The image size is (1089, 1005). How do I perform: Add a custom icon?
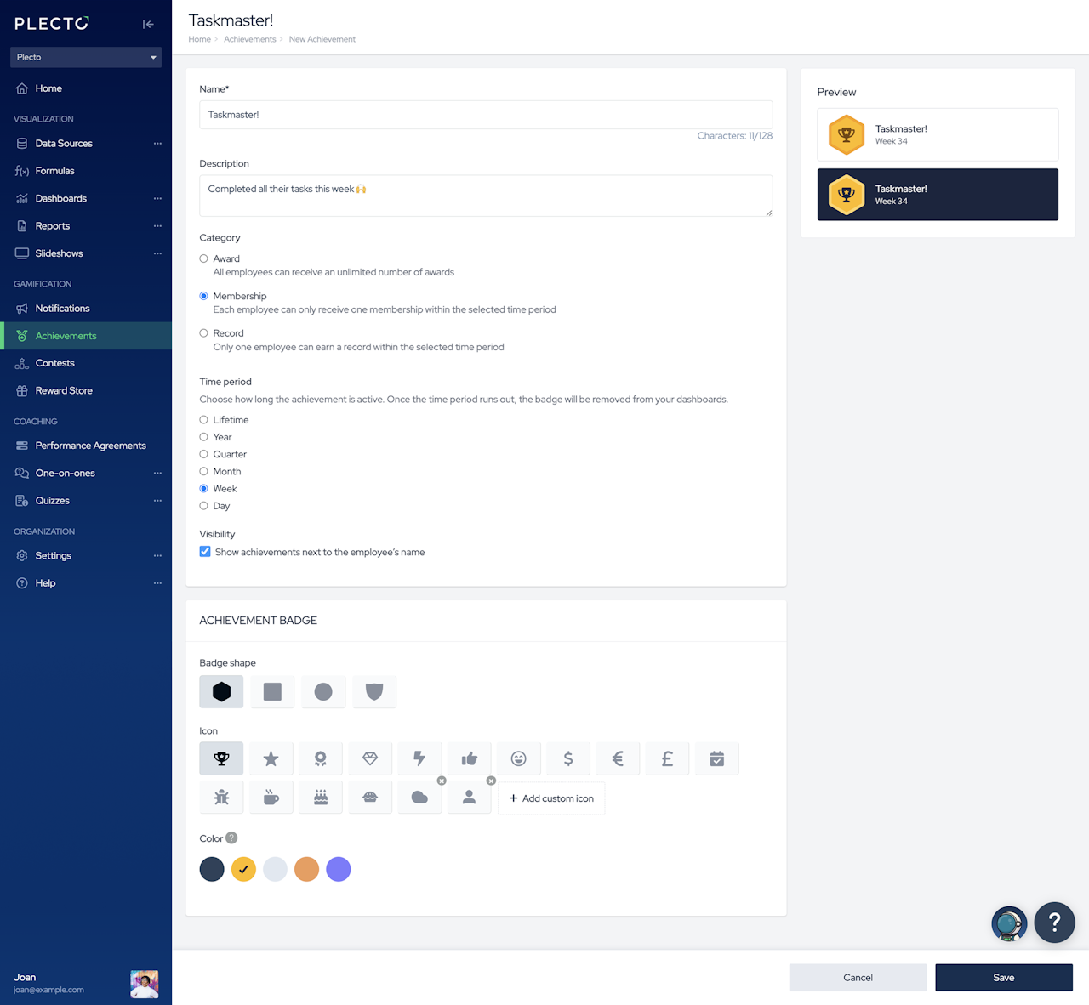(x=551, y=798)
